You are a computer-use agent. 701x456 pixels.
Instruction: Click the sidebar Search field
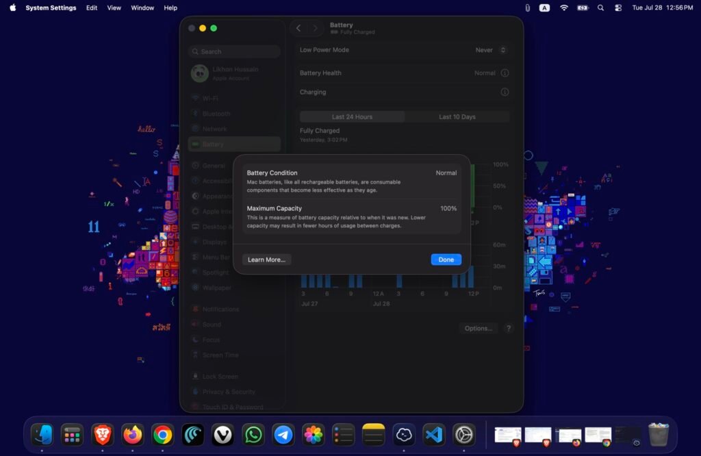click(x=234, y=51)
